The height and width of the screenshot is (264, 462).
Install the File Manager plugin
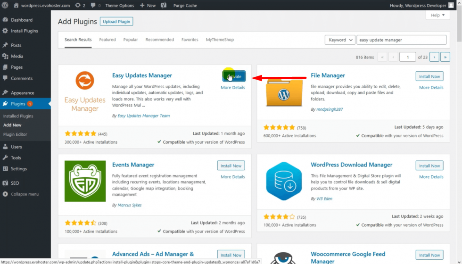[429, 76]
